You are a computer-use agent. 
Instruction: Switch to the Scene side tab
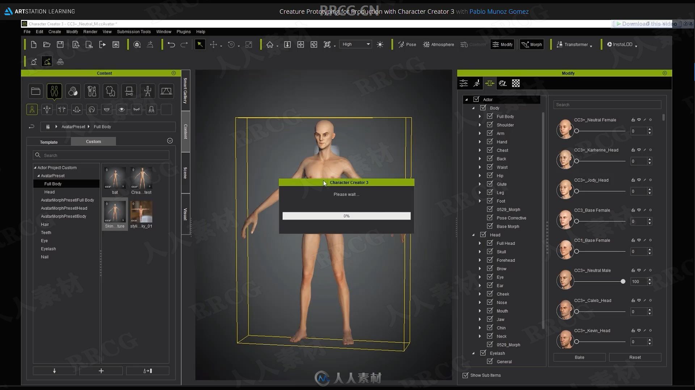pos(185,173)
